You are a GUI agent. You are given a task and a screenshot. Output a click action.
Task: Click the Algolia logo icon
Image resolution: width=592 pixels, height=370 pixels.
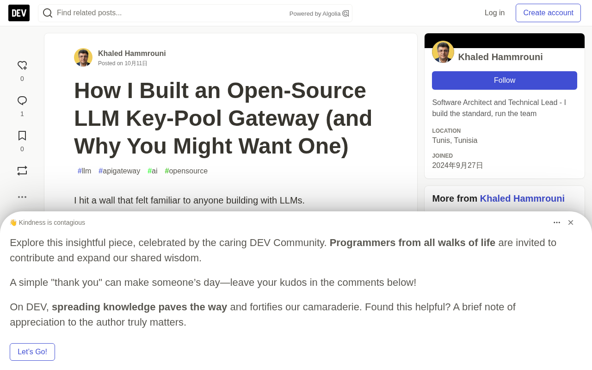click(345, 13)
